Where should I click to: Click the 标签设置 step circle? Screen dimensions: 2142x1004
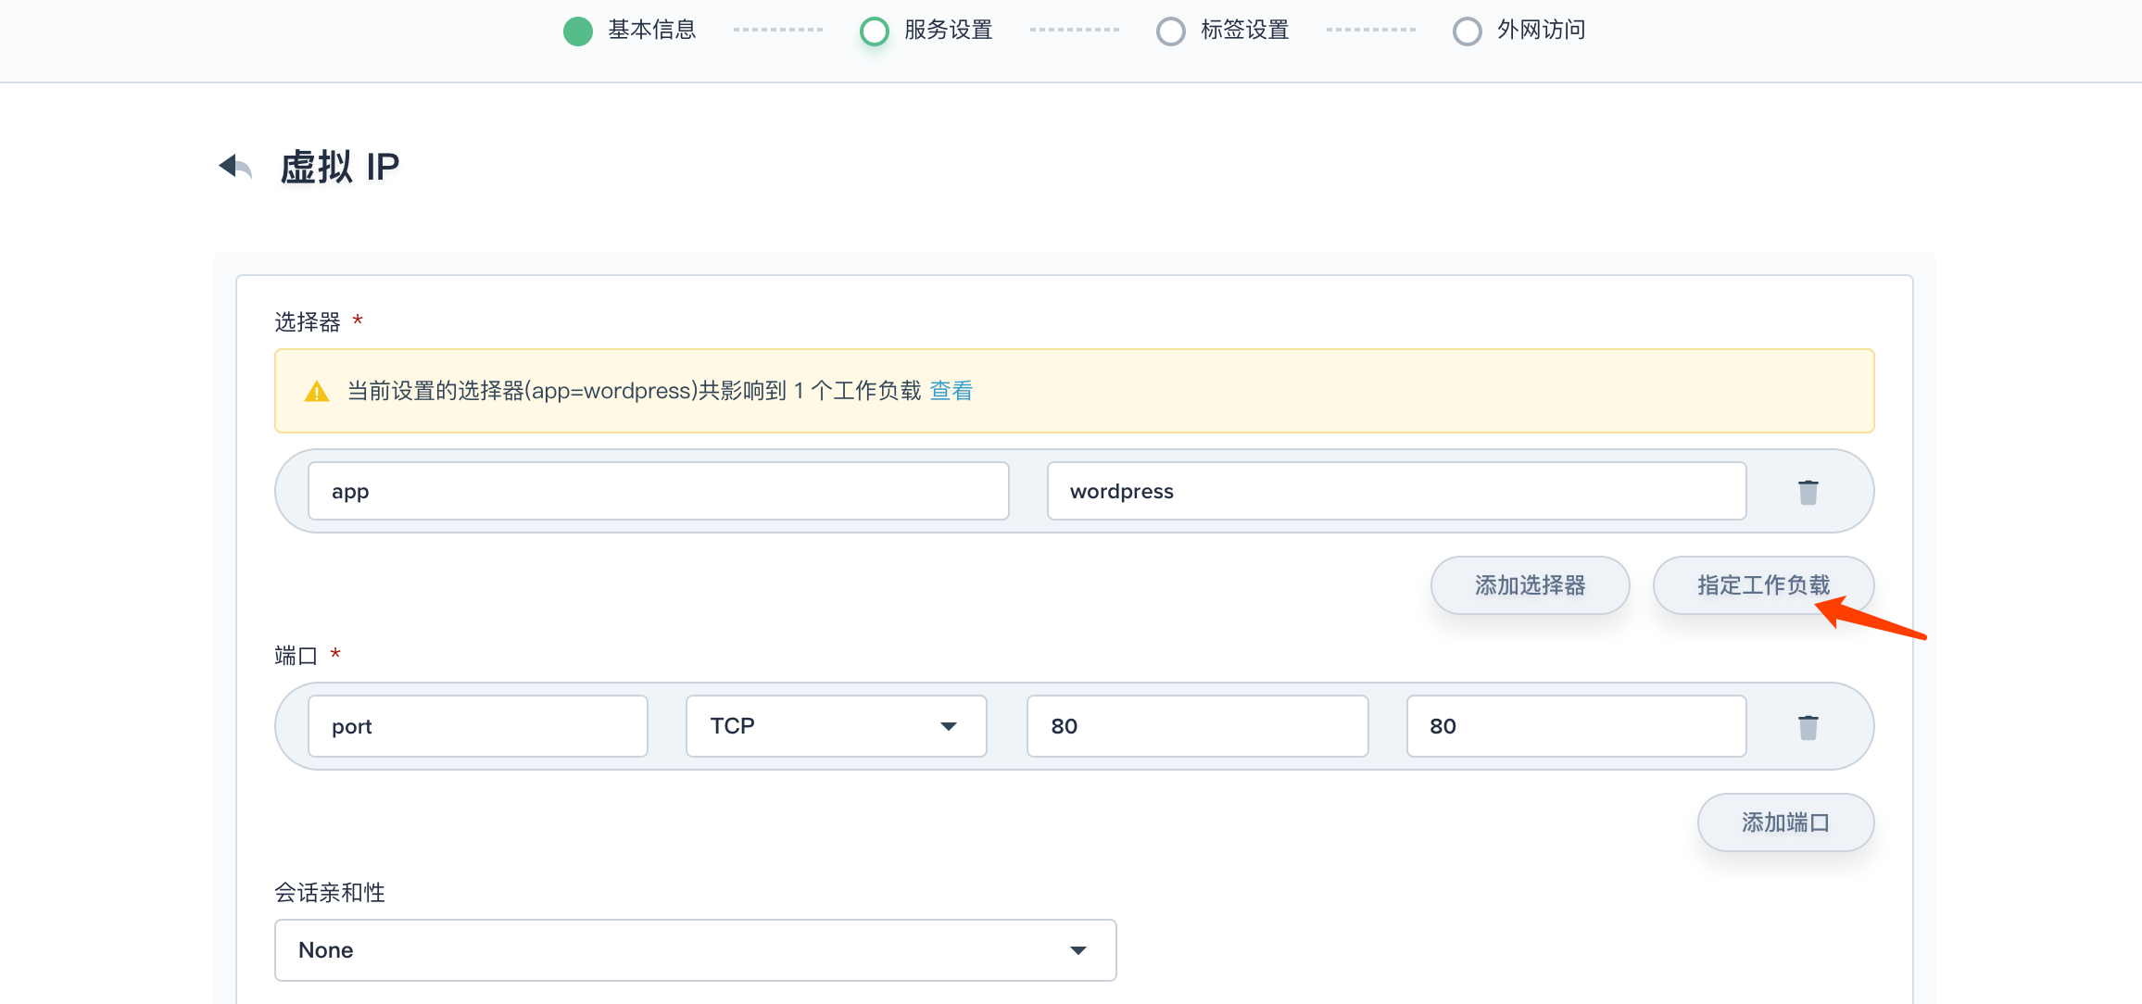tap(1170, 31)
